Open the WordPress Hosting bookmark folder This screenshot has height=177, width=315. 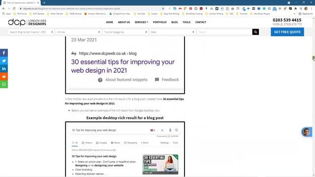tap(192, 14)
